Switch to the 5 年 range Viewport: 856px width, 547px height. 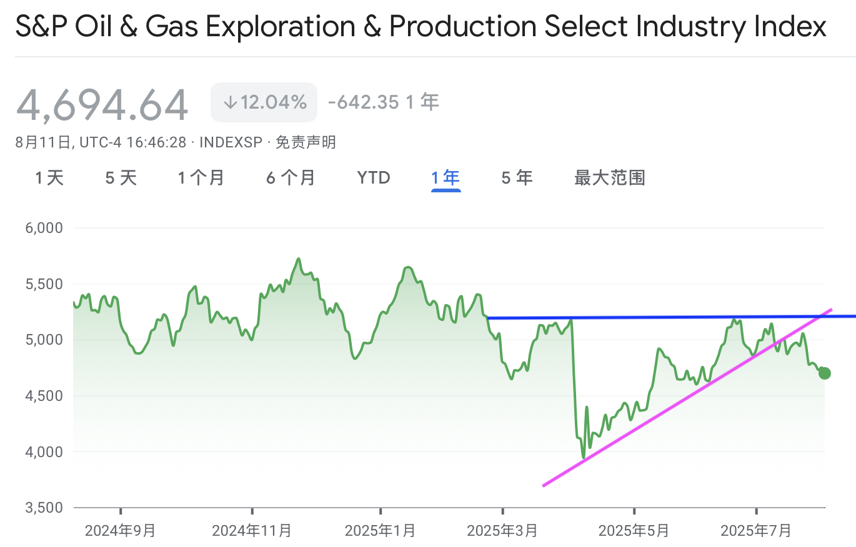(x=517, y=179)
